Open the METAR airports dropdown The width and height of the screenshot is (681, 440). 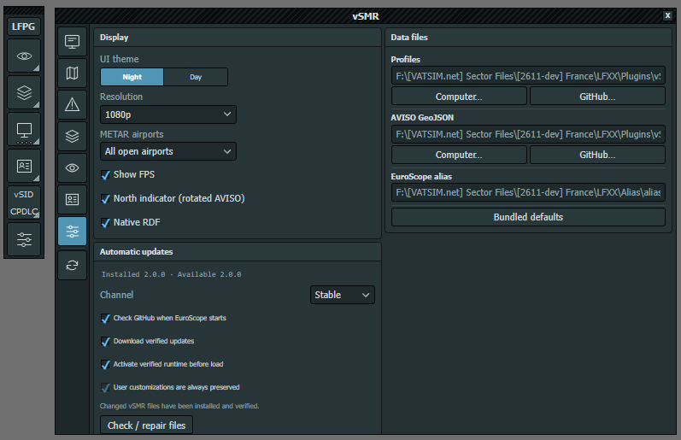click(168, 151)
